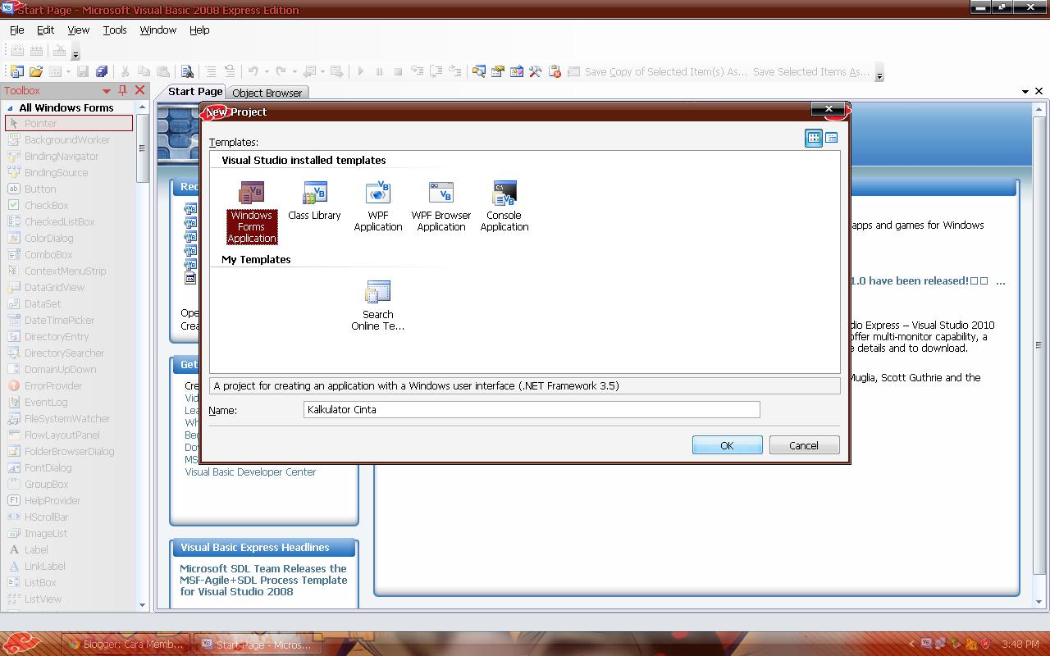Open the Solution Explorer toolbar icon
Viewport: 1050px width, 656px height.
click(479, 72)
